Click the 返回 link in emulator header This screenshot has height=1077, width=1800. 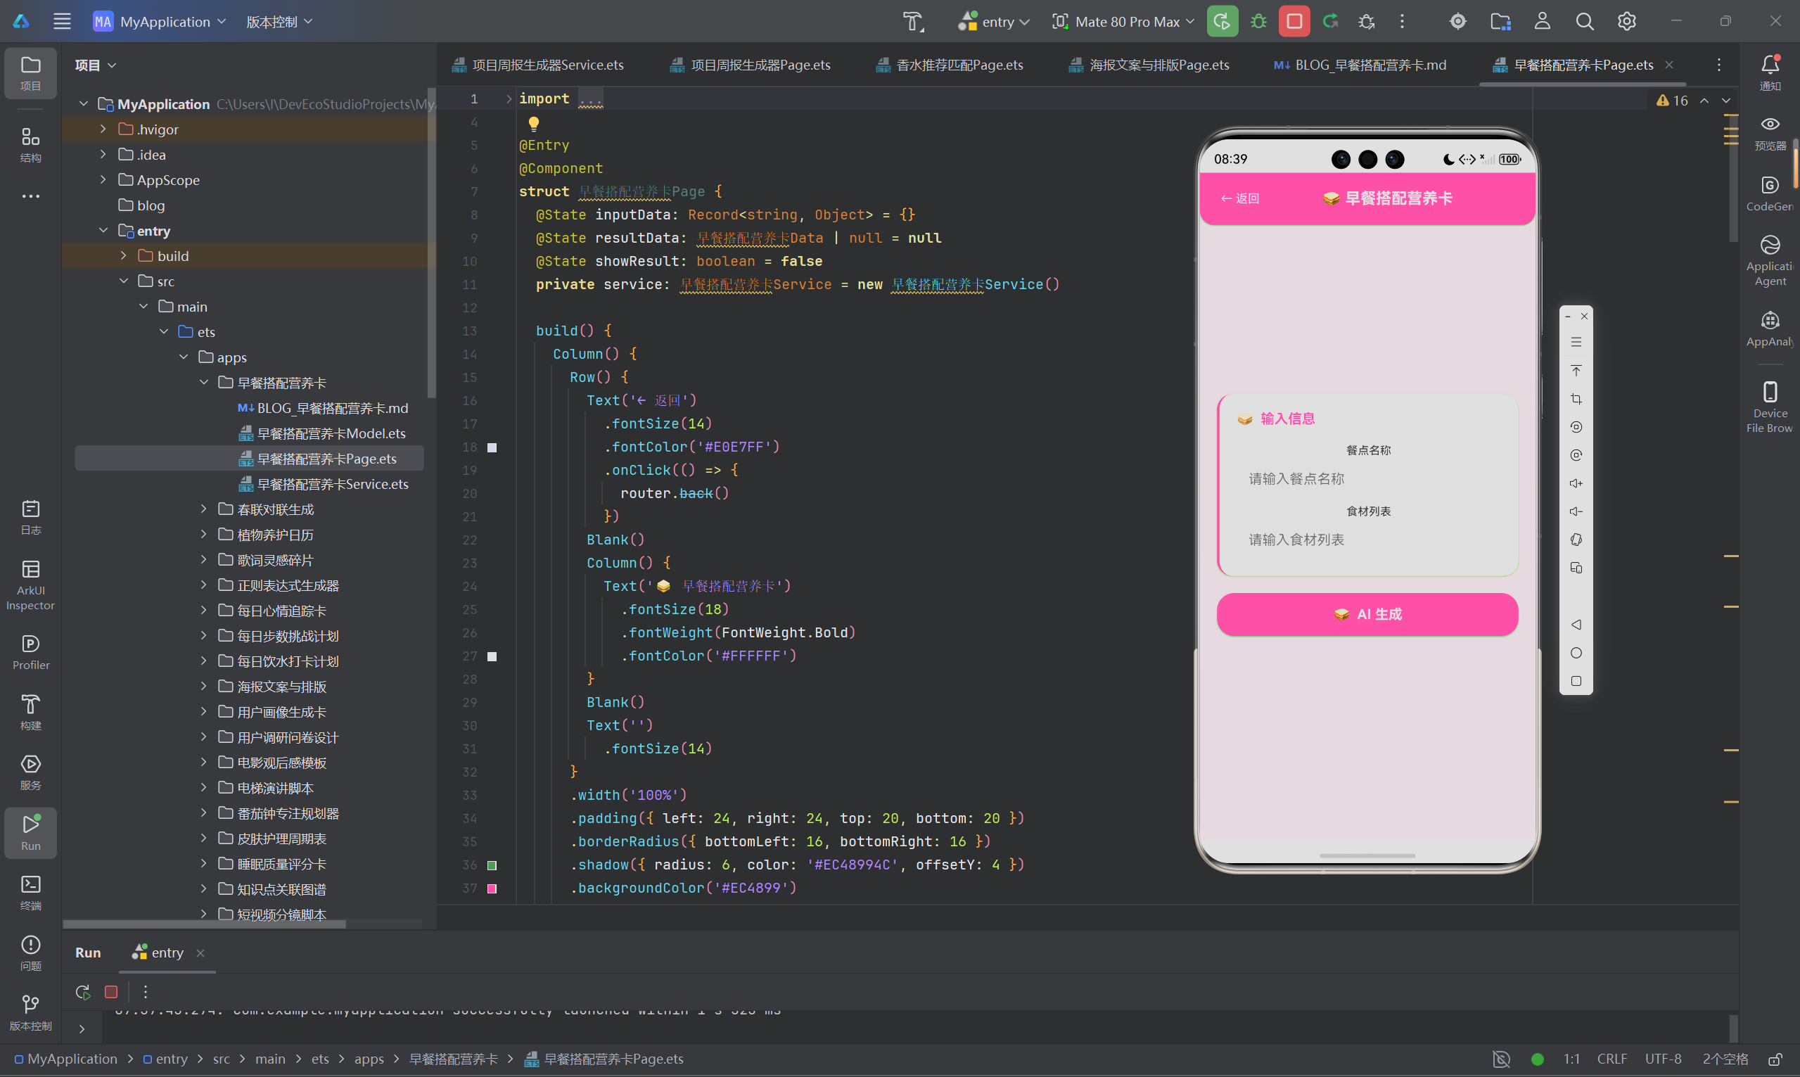[x=1239, y=198]
